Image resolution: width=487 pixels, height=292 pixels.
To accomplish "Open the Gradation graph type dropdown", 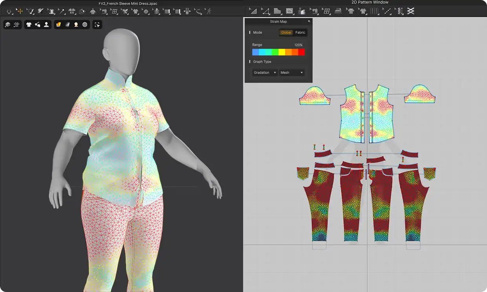I will click(x=265, y=73).
